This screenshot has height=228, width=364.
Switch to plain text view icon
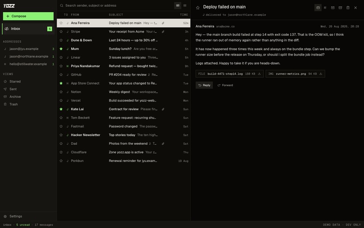325,8
